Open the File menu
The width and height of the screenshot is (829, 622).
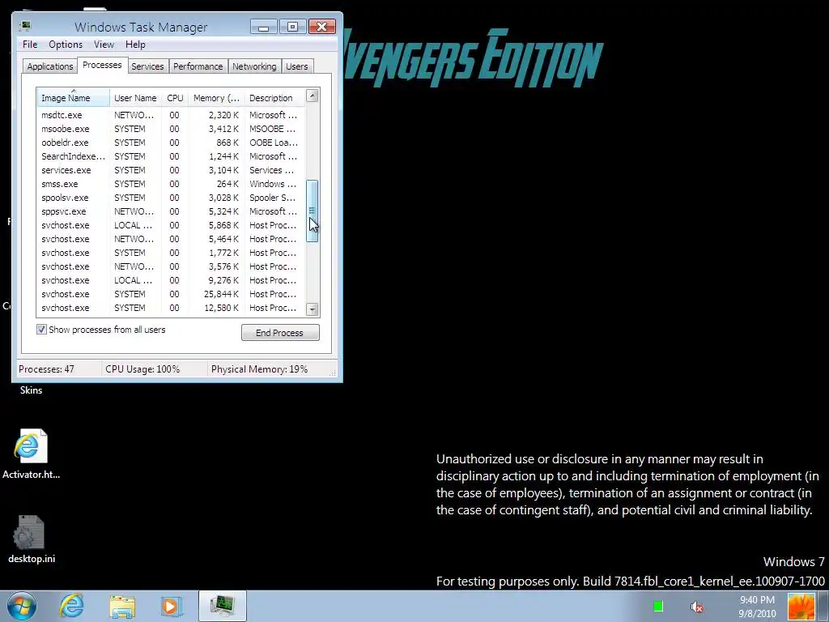(x=30, y=45)
